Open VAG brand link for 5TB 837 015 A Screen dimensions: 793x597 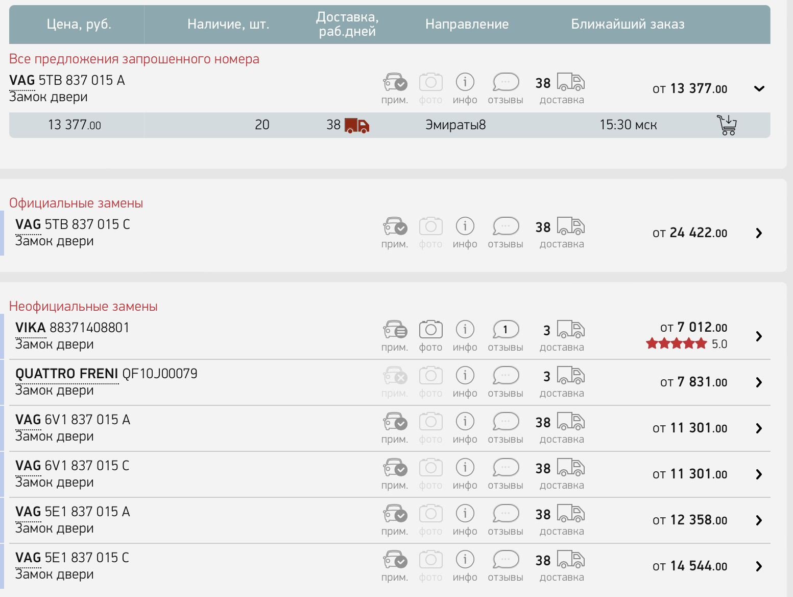[x=22, y=80]
